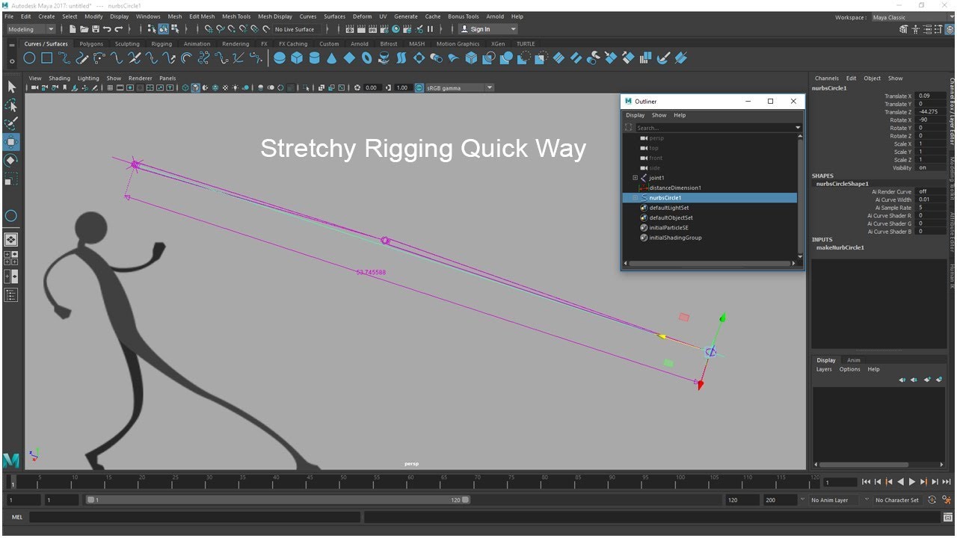Go to end of playback range
The height and width of the screenshot is (538, 957).
947,482
